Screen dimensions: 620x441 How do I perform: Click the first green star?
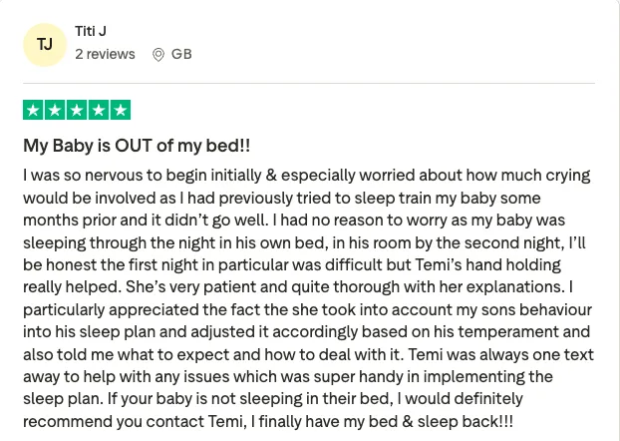(33, 110)
